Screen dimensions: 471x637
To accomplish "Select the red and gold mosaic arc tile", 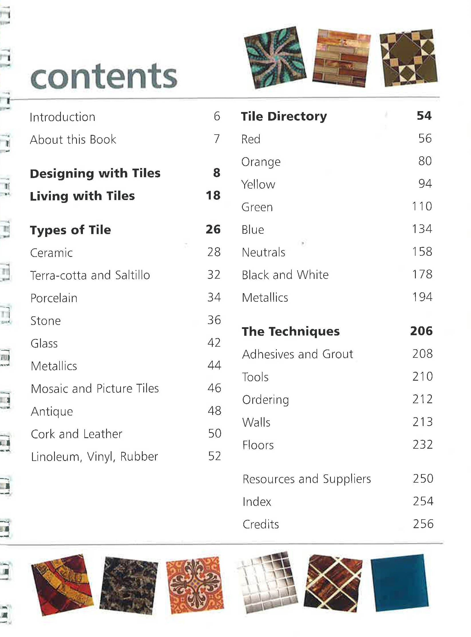I will pos(62,585).
